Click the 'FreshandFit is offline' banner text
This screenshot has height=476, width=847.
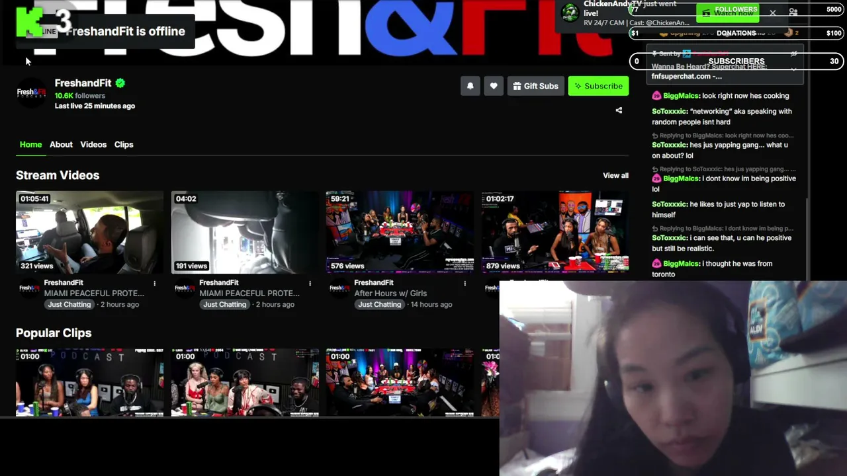[x=126, y=31]
